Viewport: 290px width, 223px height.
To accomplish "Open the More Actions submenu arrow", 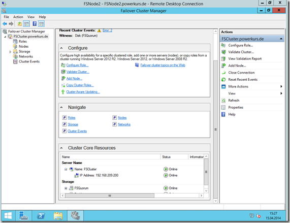I will coord(281,86).
